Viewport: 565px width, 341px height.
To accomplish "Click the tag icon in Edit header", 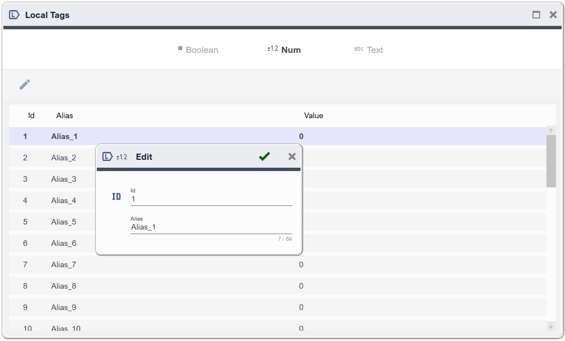I will point(107,156).
